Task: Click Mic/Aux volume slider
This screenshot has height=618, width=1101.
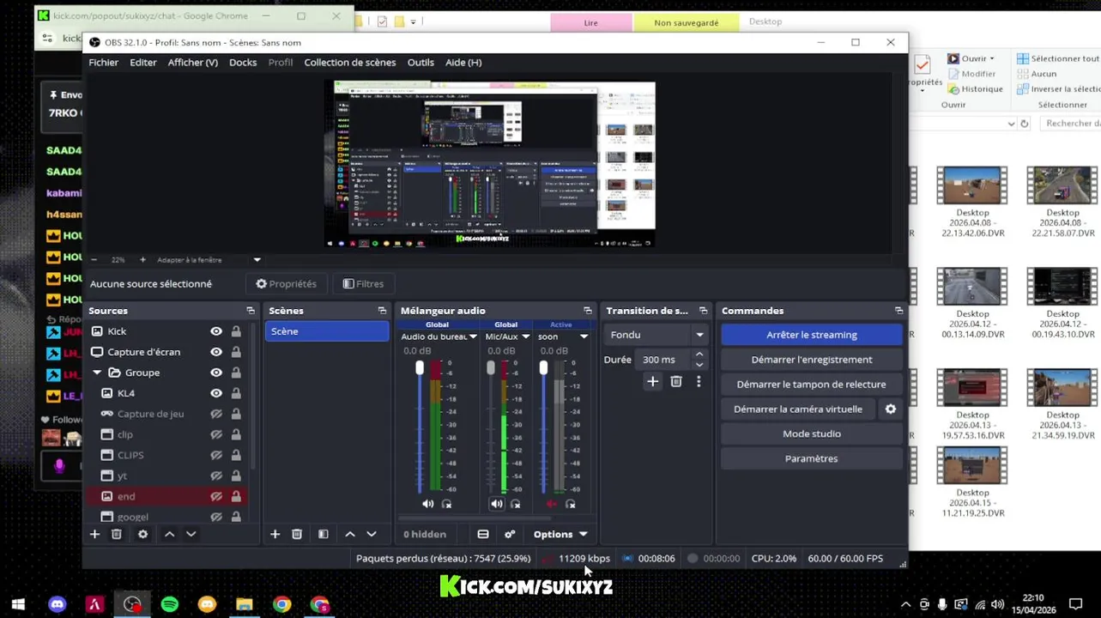Action: (x=491, y=427)
